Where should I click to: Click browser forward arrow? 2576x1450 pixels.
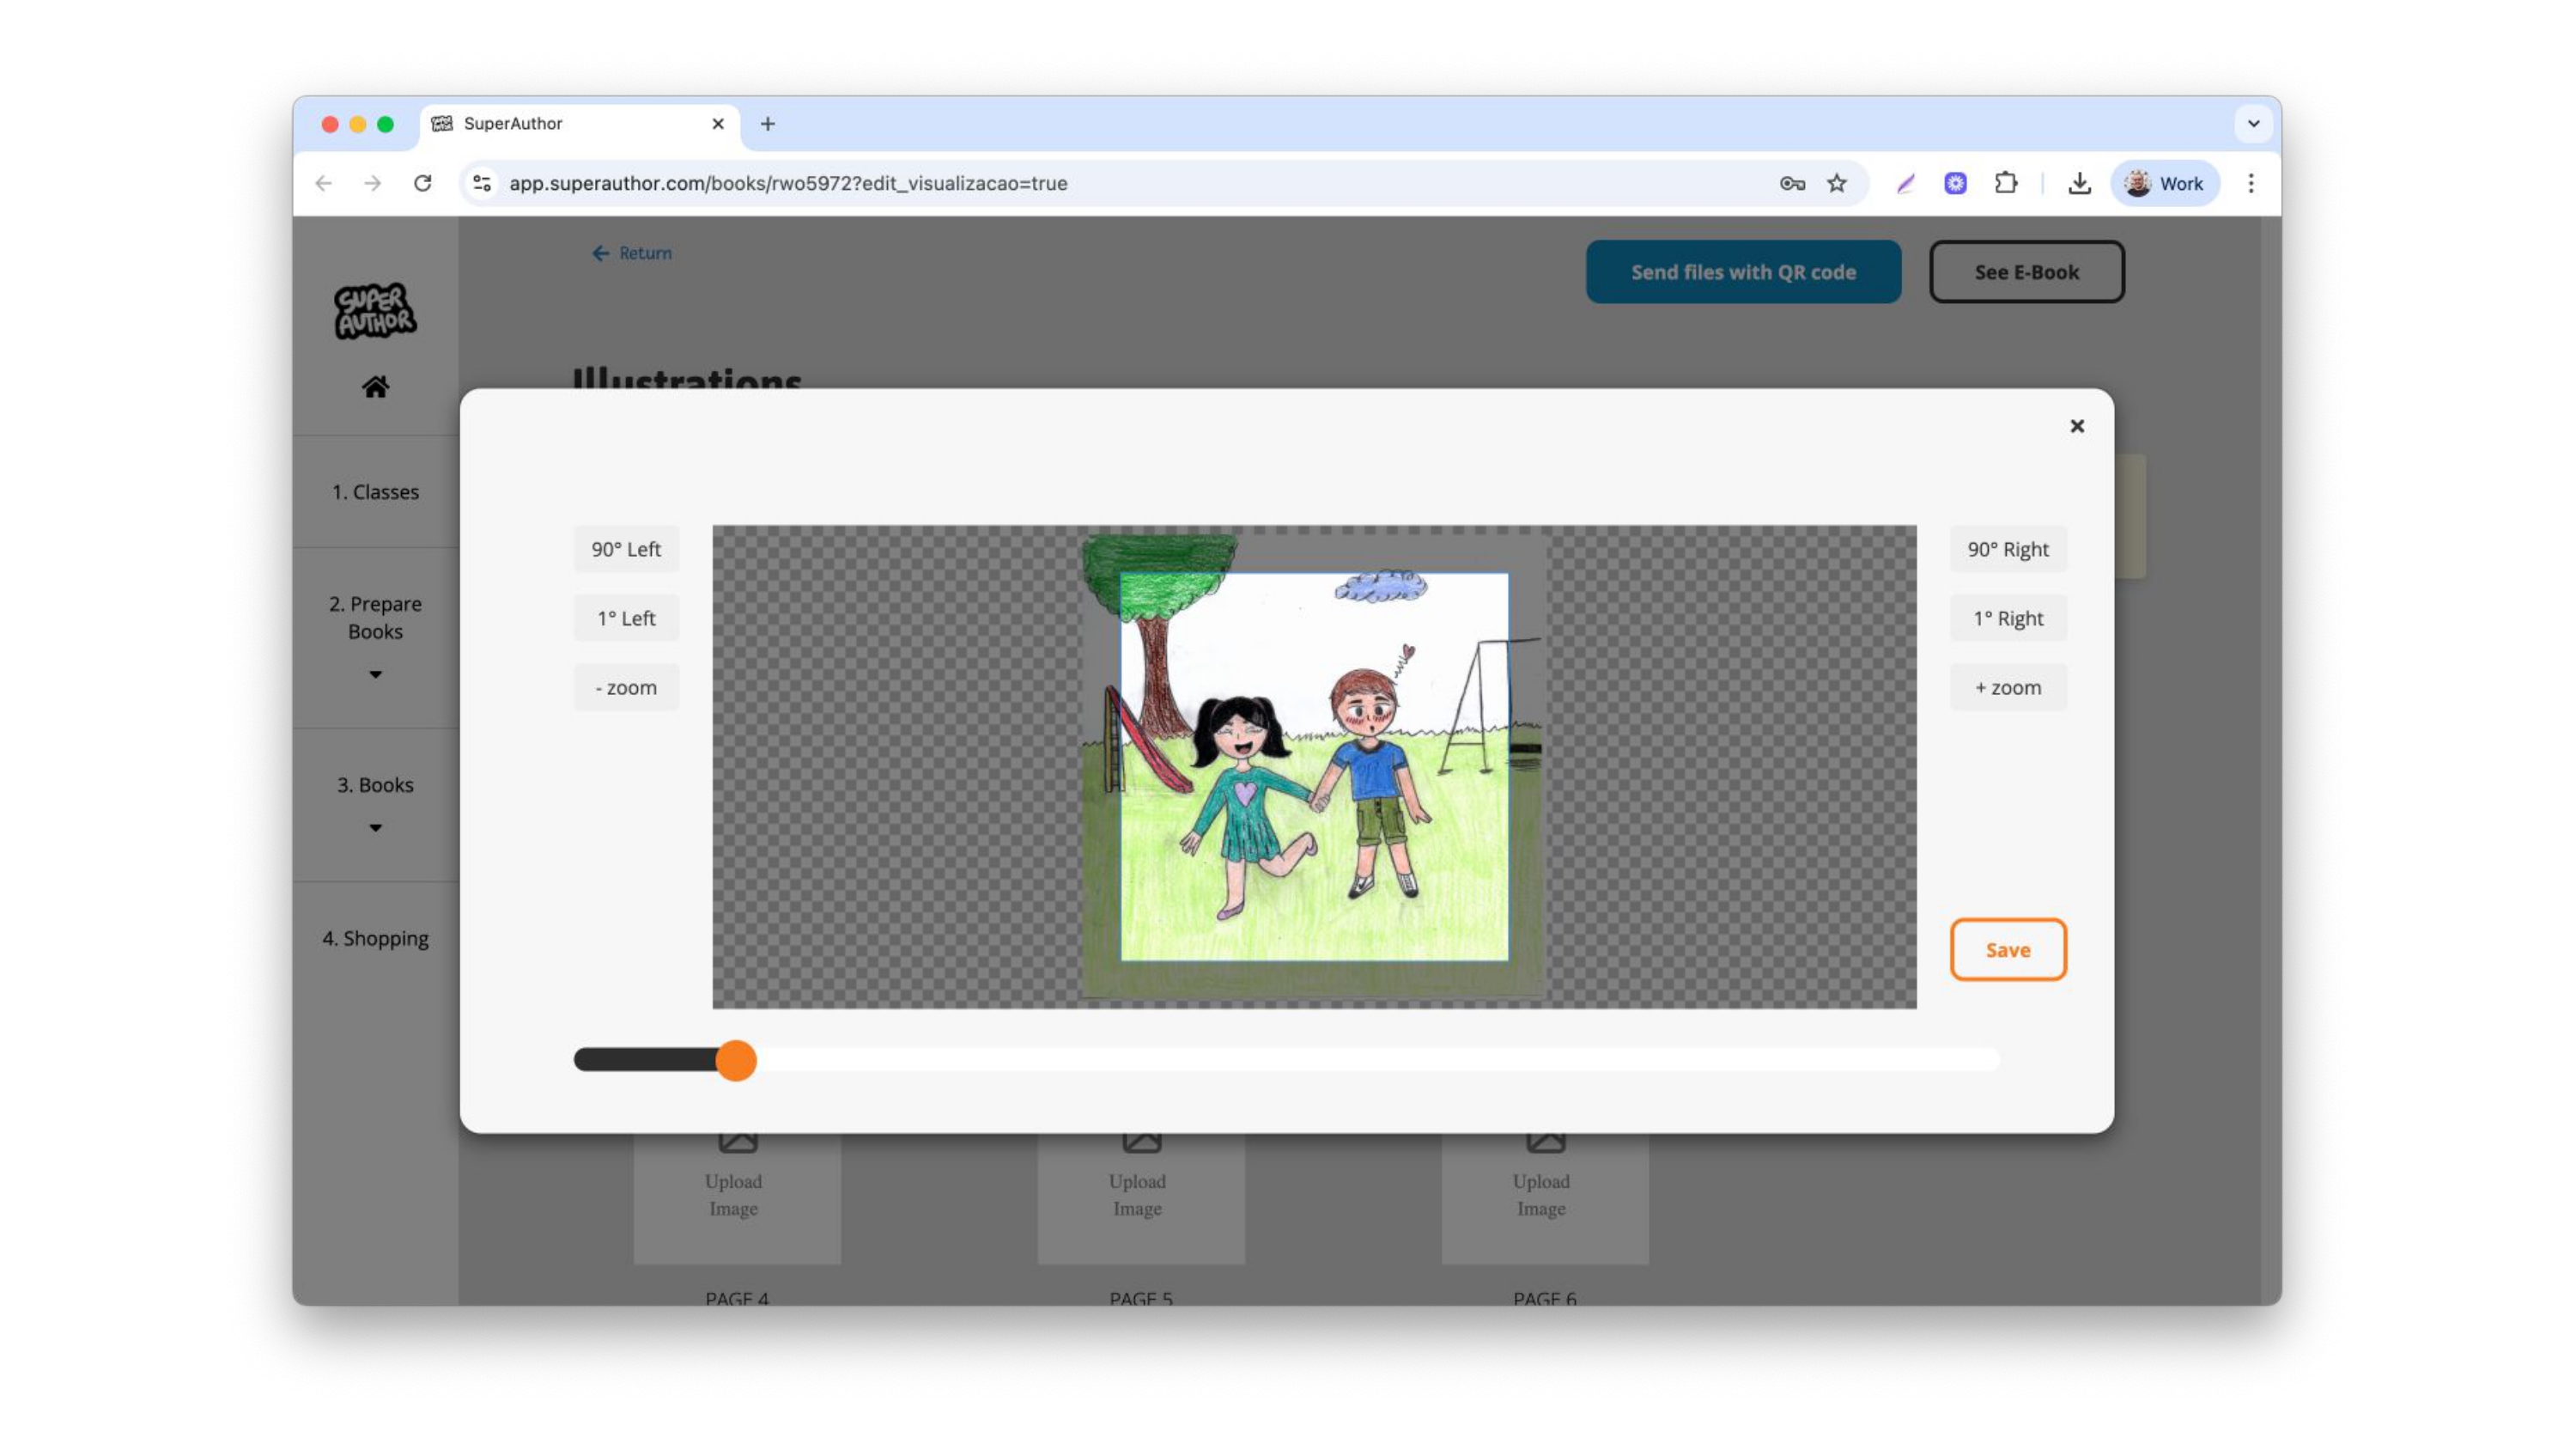[x=373, y=183]
